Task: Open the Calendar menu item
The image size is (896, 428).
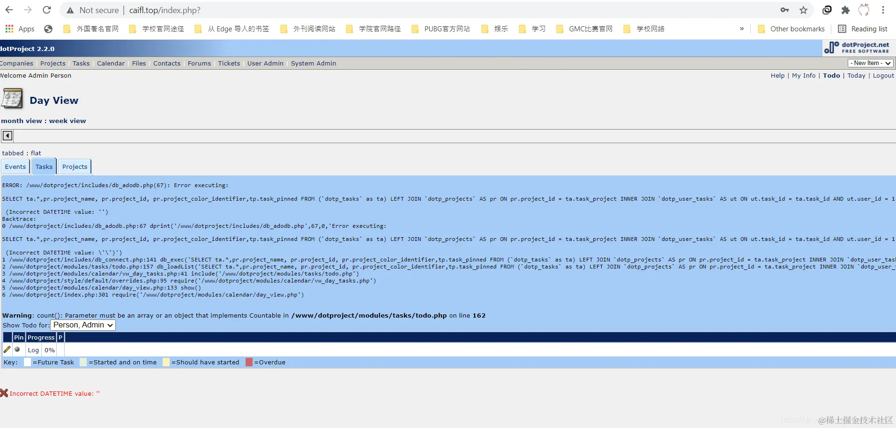Action: [x=111, y=64]
